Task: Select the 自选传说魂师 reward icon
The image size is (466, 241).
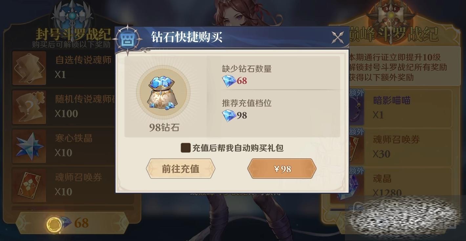Action: point(29,68)
